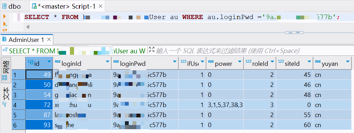This screenshot has width=354, height=133.
Task: Select row header number 2
Action: pos(18,85)
